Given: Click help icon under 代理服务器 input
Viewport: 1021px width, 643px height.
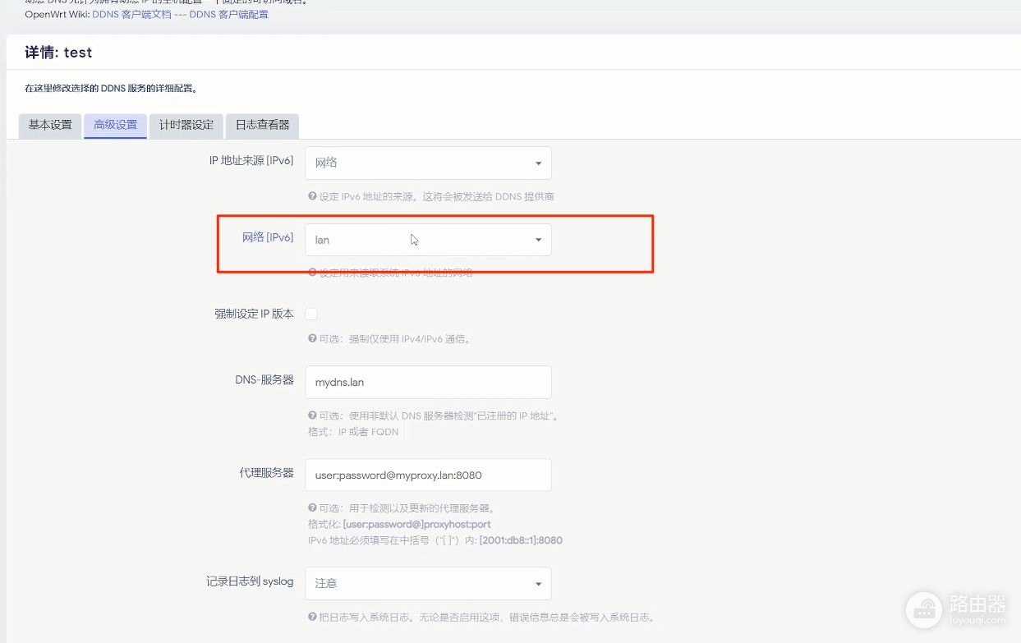Looking at the screenshot, I should pyautogui.click(x=312, y=508).
